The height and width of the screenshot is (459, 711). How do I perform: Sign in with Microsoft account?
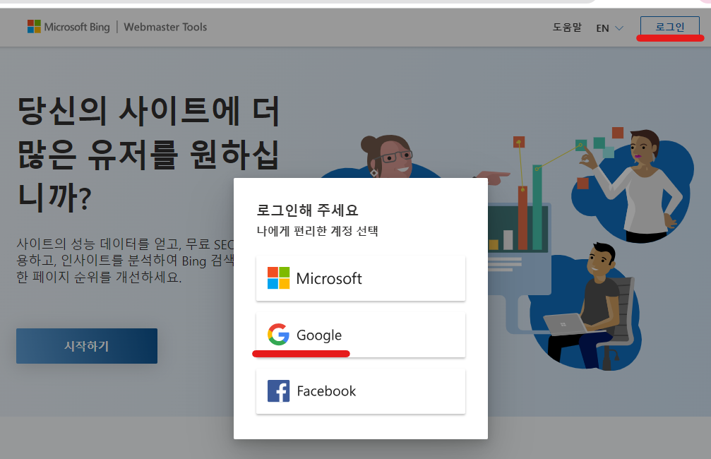pyautogui.click(x=361, y=278)
